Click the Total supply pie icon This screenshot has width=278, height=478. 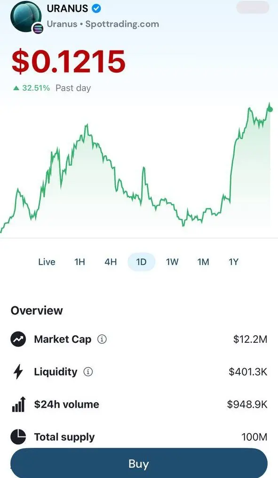[18, 437]
